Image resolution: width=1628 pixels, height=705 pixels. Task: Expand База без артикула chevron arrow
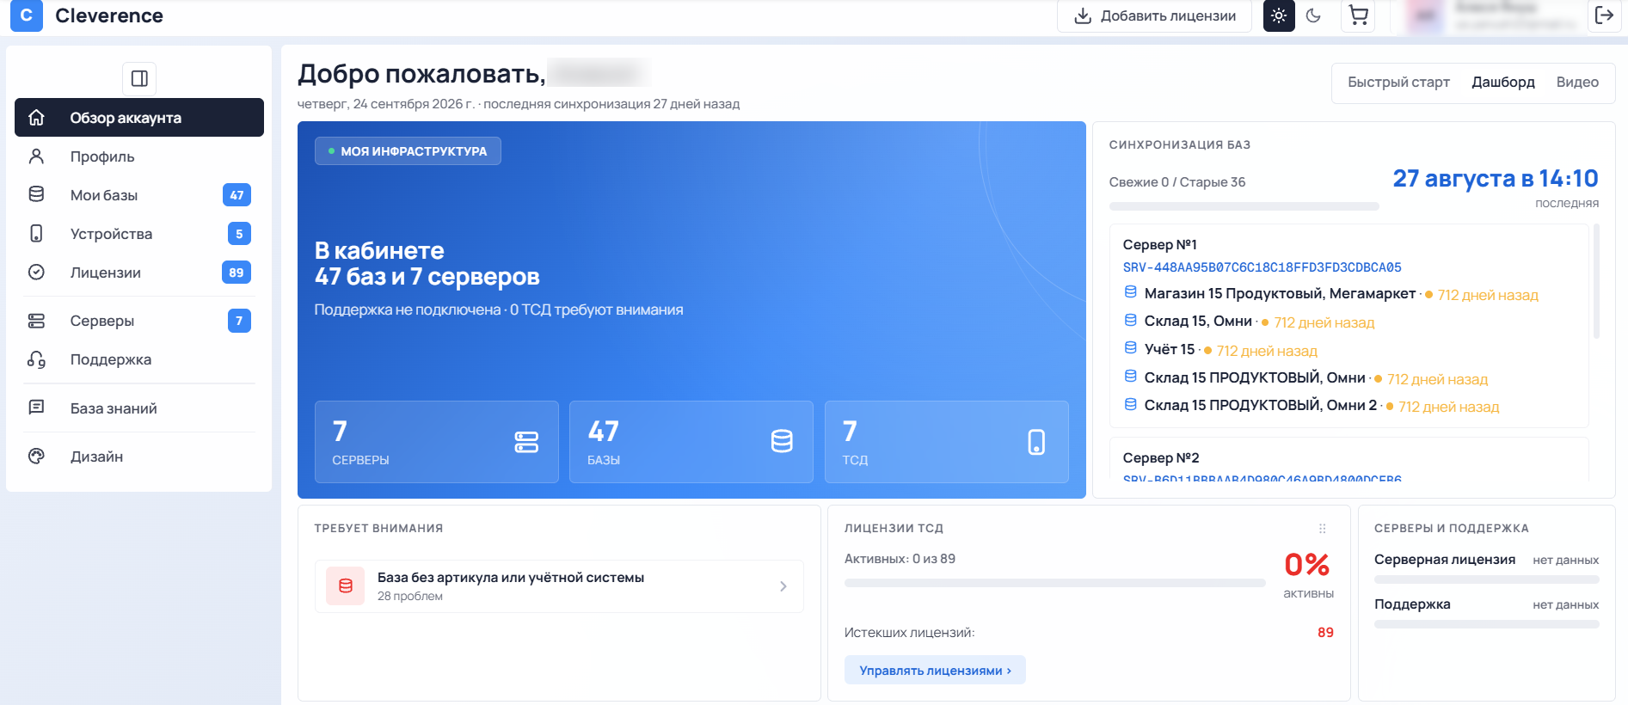click(783, 586)
